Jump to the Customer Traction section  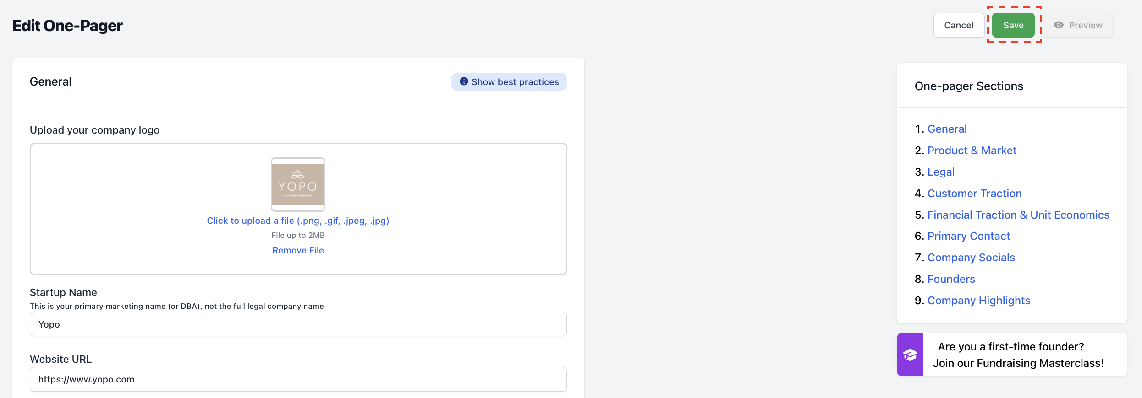[974, 193]
